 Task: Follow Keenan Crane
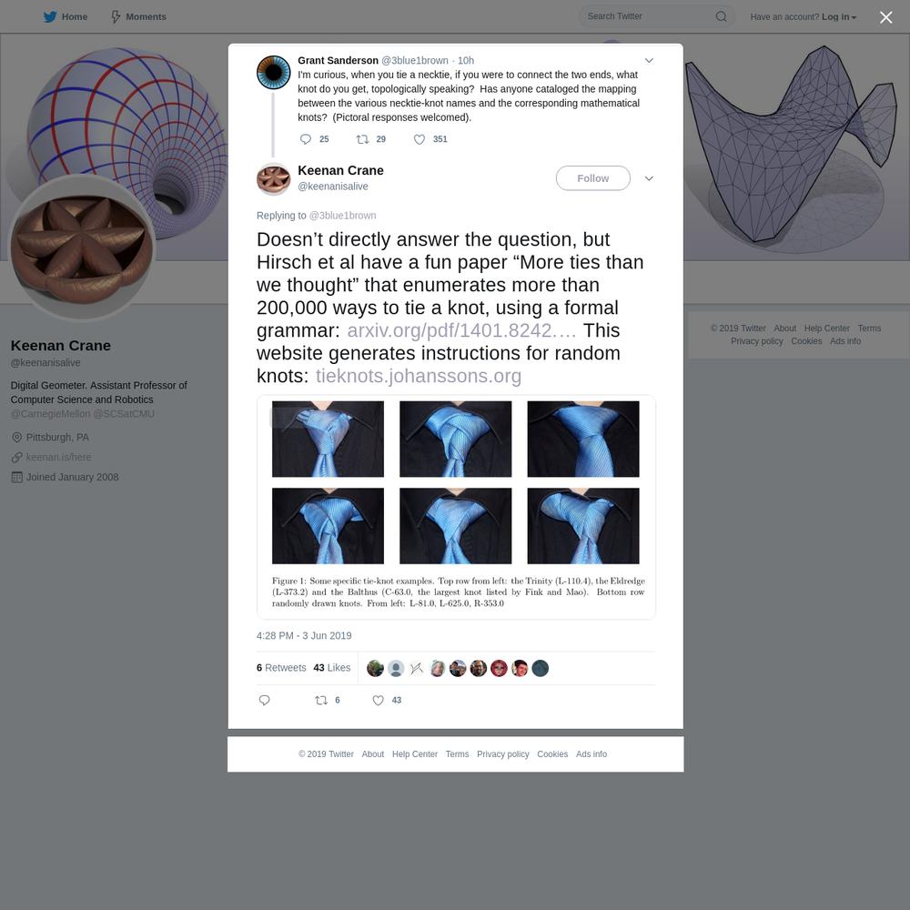pos(592,178)
